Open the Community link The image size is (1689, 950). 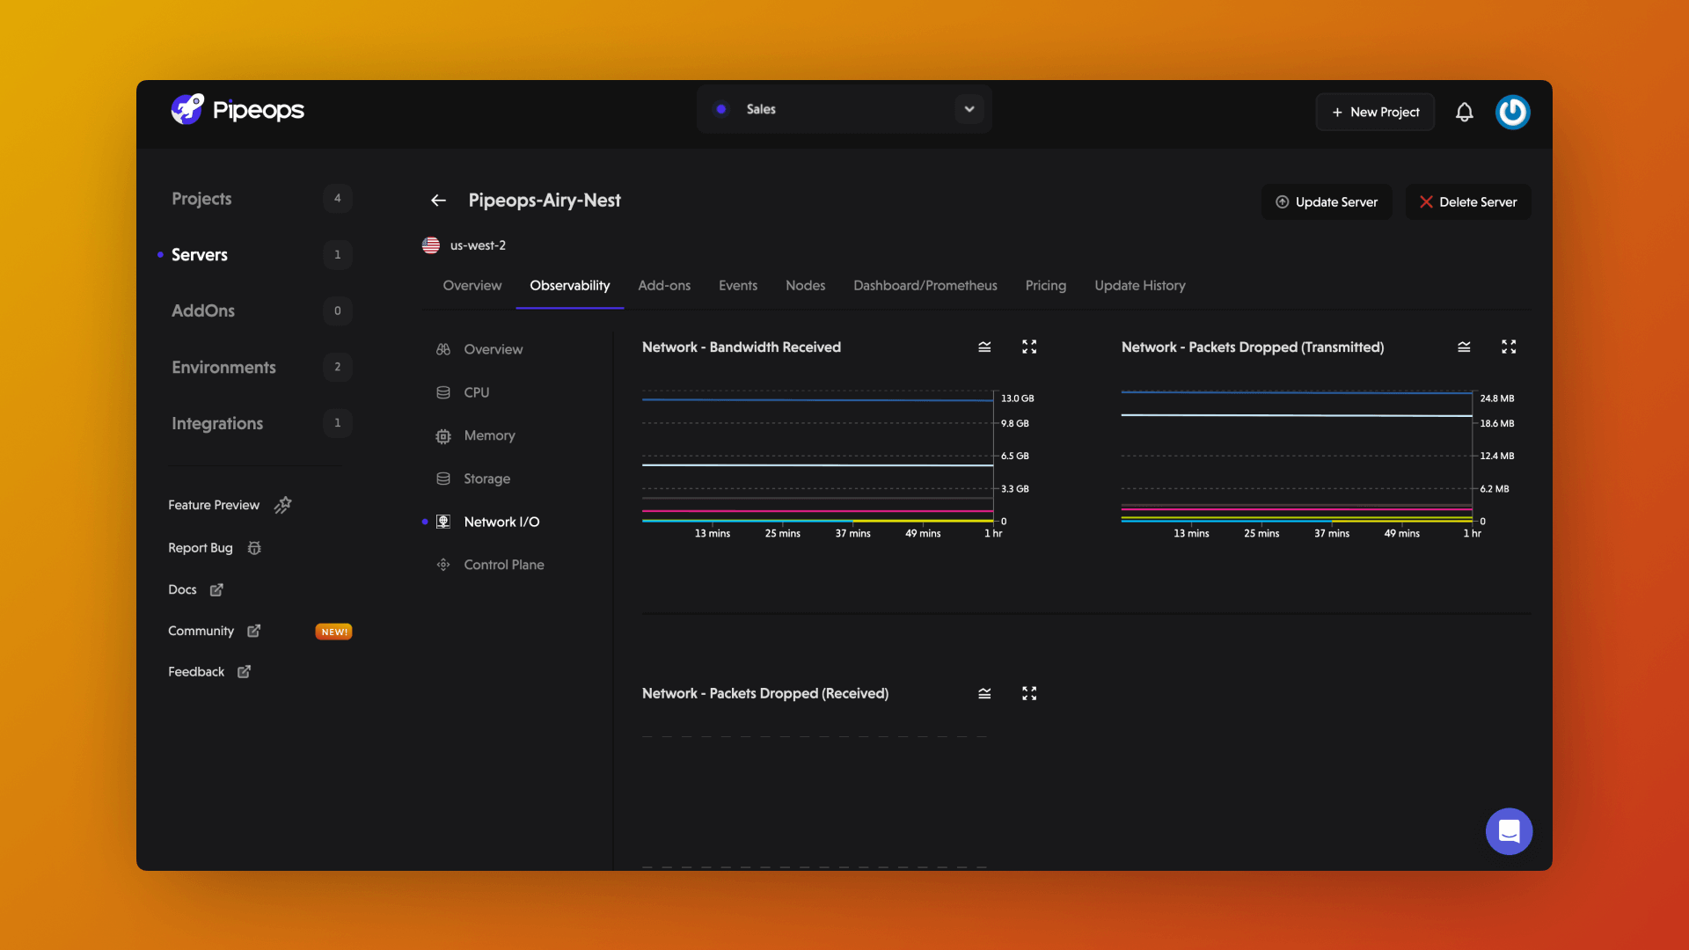point(201,631)
